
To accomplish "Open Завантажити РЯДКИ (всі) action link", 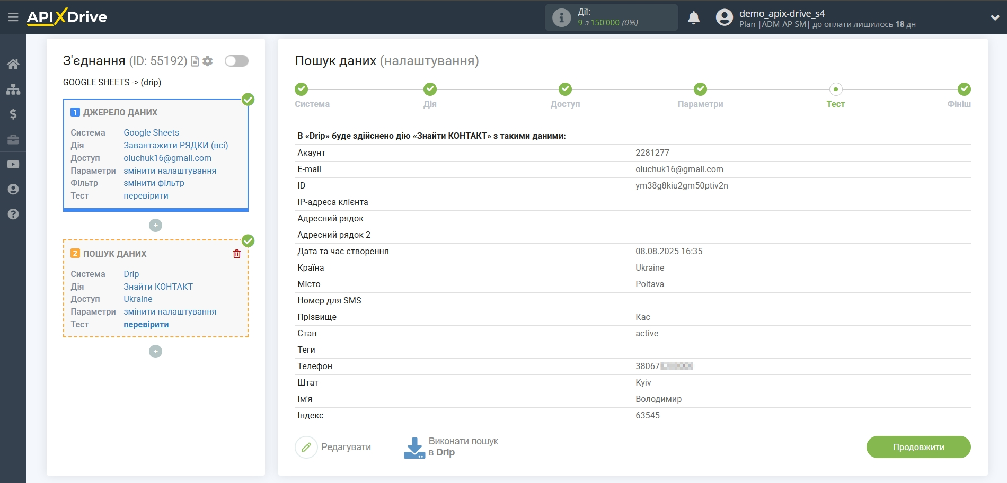I will (x=176, y=145).
